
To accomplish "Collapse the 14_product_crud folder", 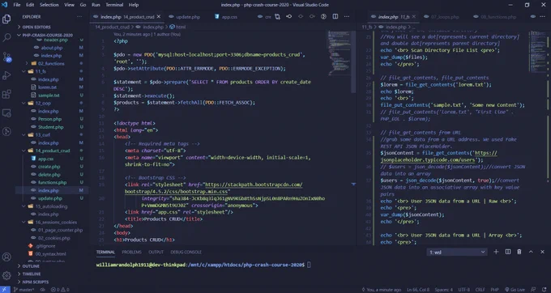I will click(52, 151).
